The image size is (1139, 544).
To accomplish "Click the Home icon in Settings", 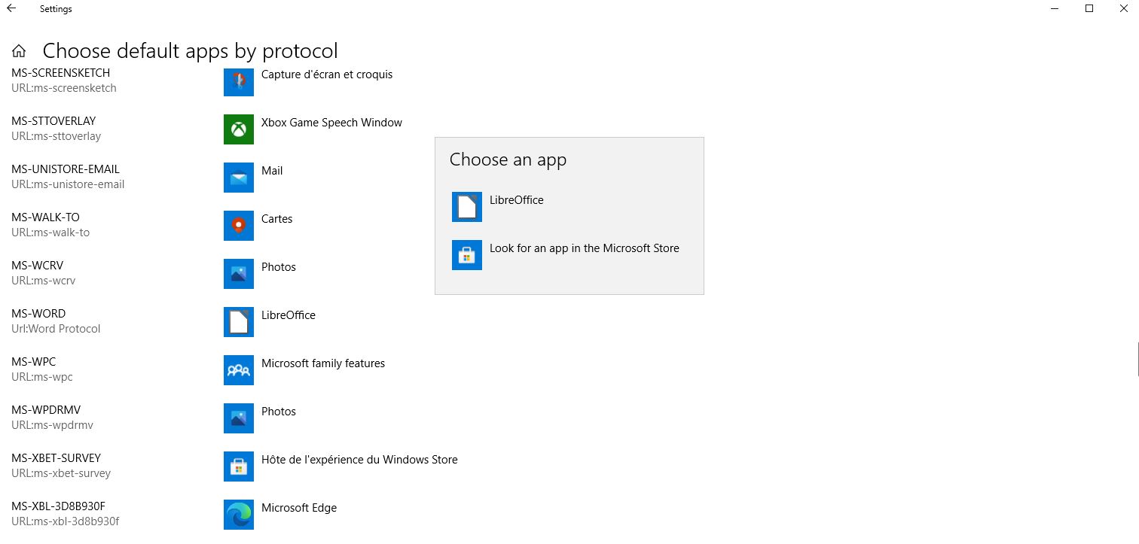I will point(18,50).
